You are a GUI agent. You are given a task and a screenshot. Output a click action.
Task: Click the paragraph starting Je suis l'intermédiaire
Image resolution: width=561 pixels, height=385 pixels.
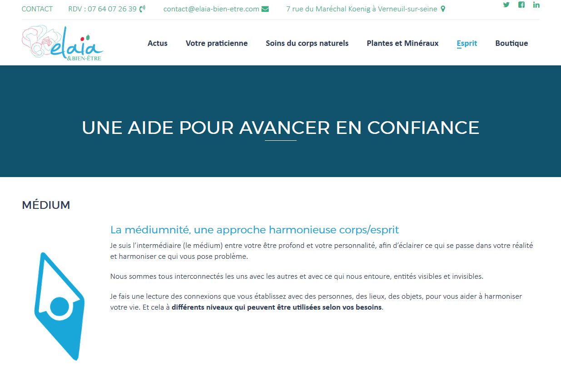pyautogui.click(x=322, y=251)
